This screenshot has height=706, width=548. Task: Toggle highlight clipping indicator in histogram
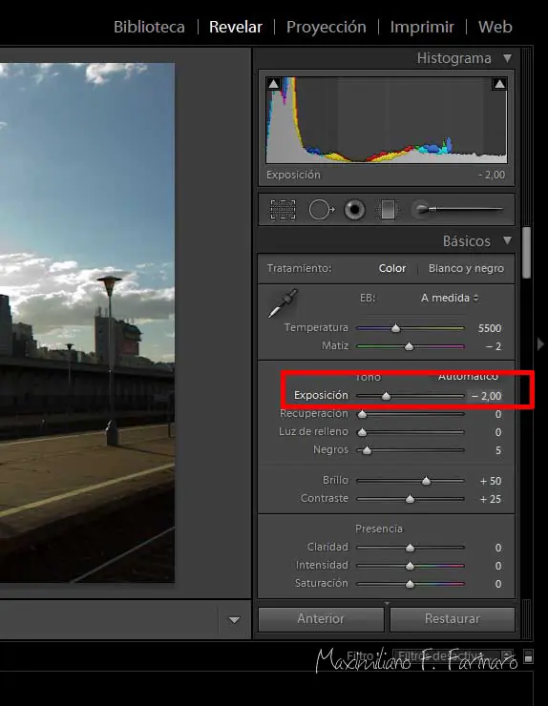(499, 84)
